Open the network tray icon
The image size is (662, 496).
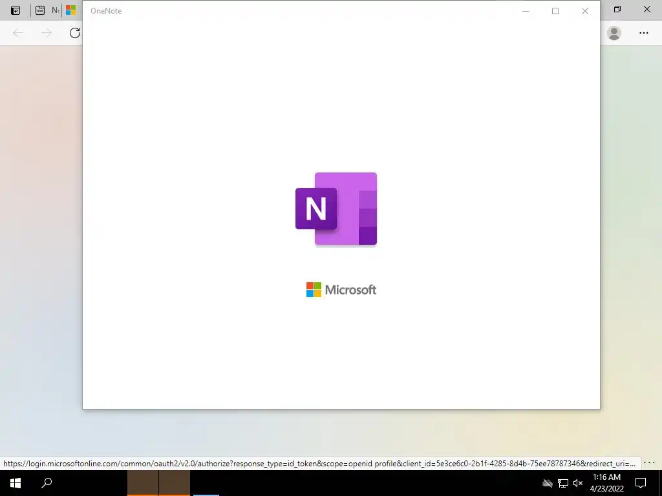click(563, 483)
